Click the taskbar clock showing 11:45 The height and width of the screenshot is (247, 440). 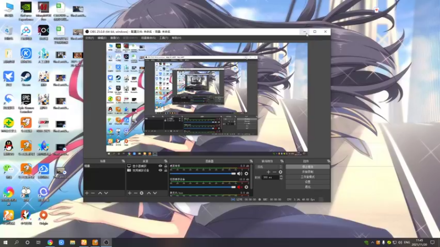(x=419, y=243)
